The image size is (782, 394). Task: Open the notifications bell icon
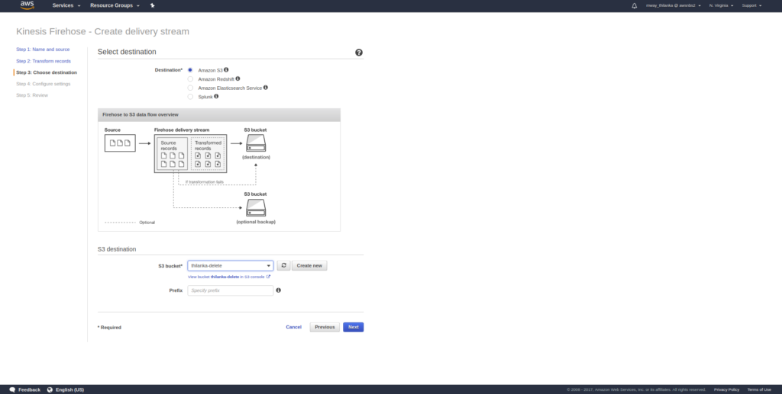click(x=634, y=5)
